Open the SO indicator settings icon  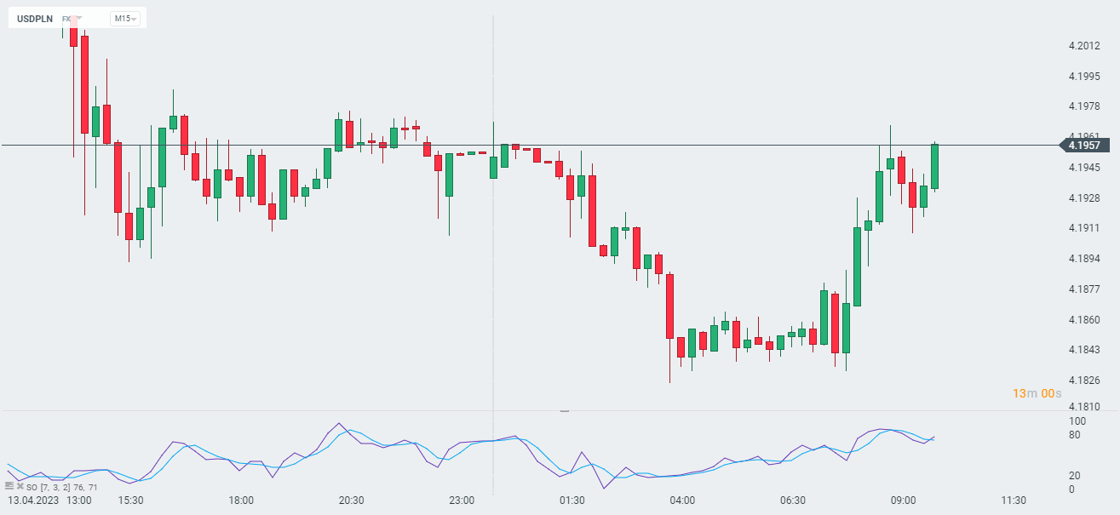(9, 486)
